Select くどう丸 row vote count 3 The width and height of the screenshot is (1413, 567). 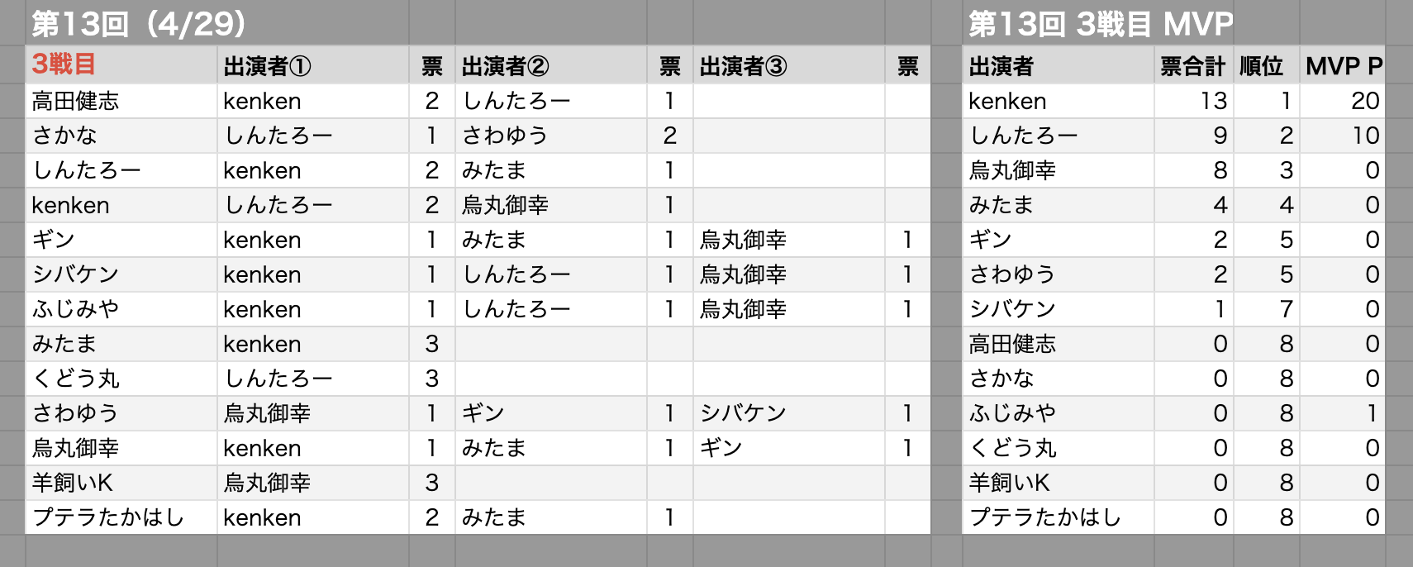pos(432,379)
